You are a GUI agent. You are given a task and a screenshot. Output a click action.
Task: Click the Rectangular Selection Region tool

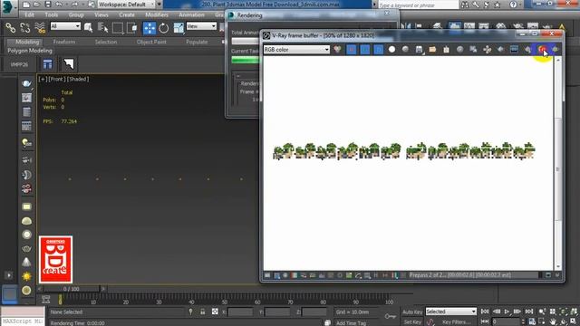(118, 28)
